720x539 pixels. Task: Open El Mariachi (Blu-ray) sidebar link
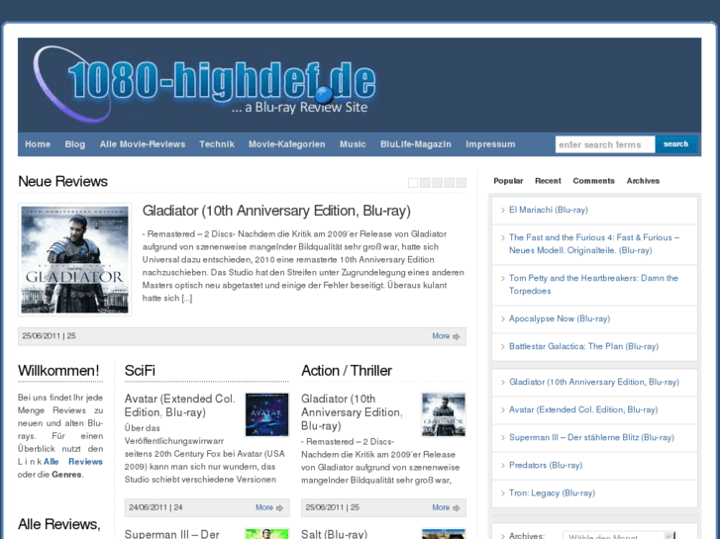[x=549, y=210]
